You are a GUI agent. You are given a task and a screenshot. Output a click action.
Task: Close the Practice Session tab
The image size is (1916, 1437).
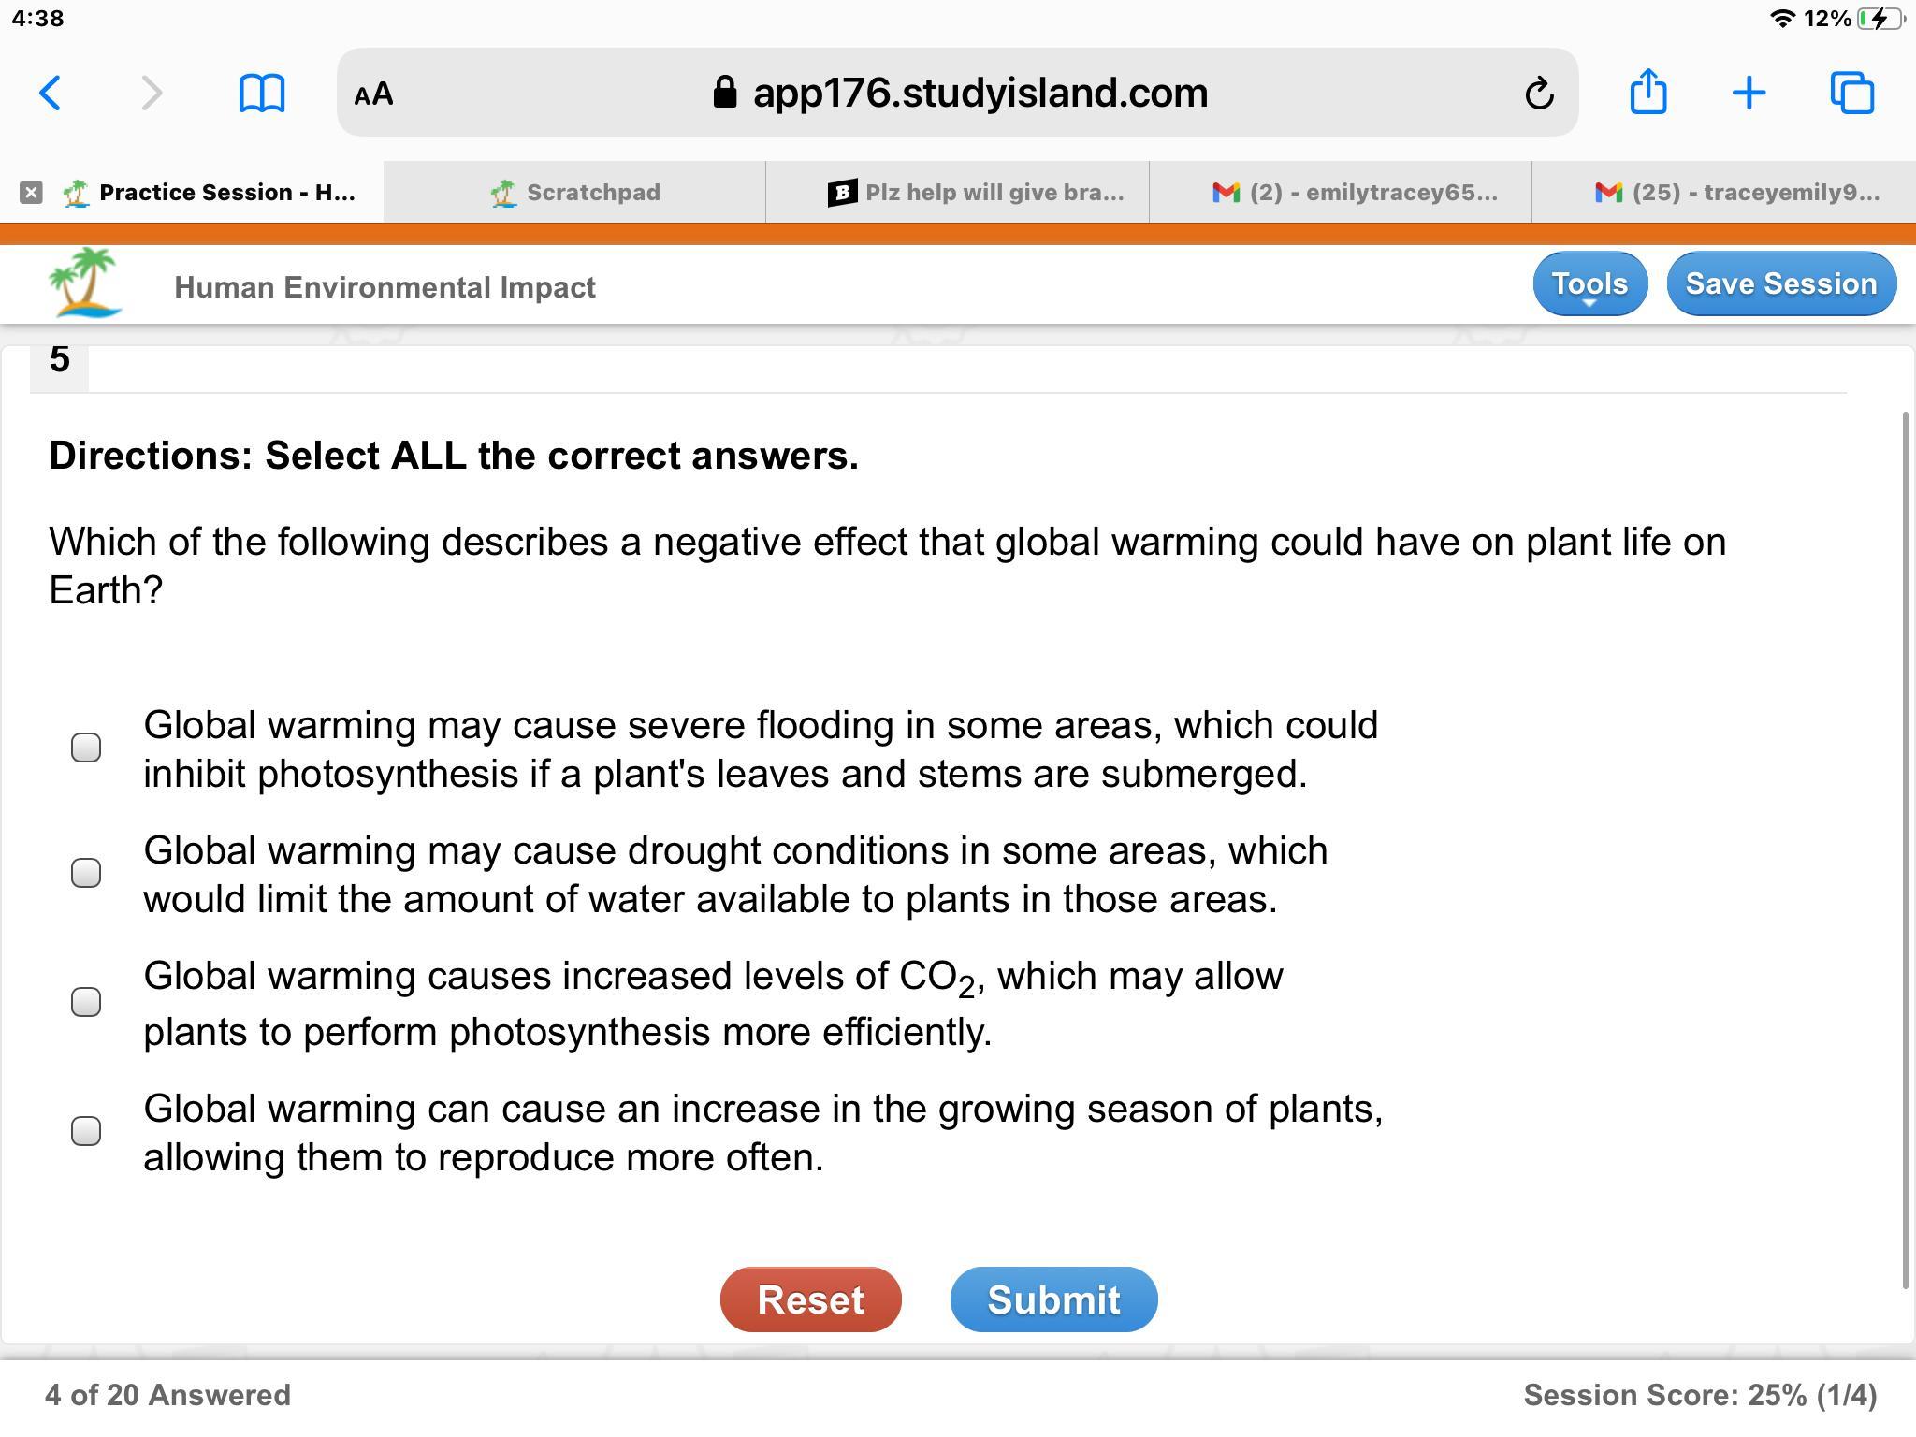(x=31, y=193)
